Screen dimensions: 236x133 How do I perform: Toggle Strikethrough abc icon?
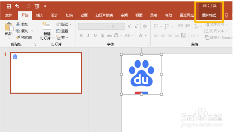coord(109,35)
